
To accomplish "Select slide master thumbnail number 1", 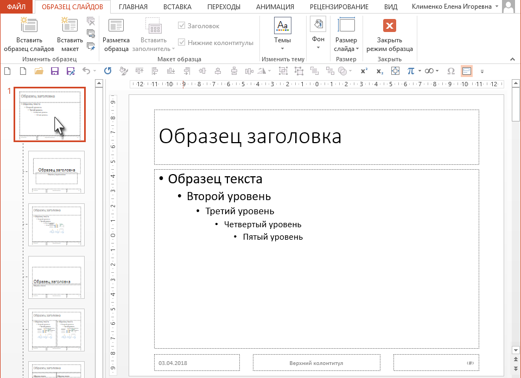I will tap(50, 114).
